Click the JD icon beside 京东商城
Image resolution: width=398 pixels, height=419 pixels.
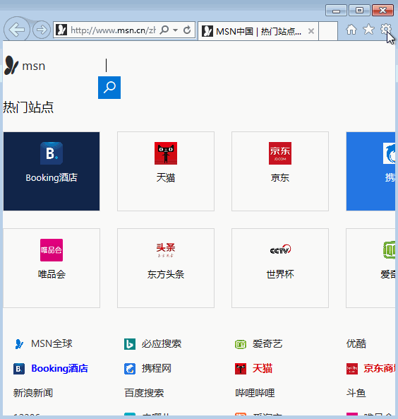352,369
